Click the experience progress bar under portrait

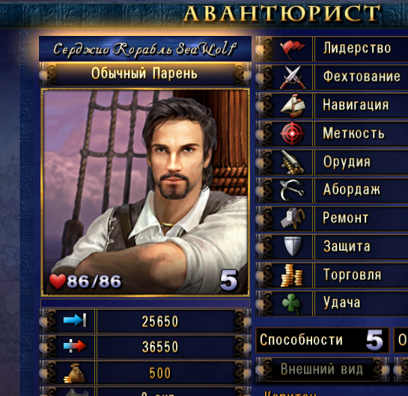[145, 303]
